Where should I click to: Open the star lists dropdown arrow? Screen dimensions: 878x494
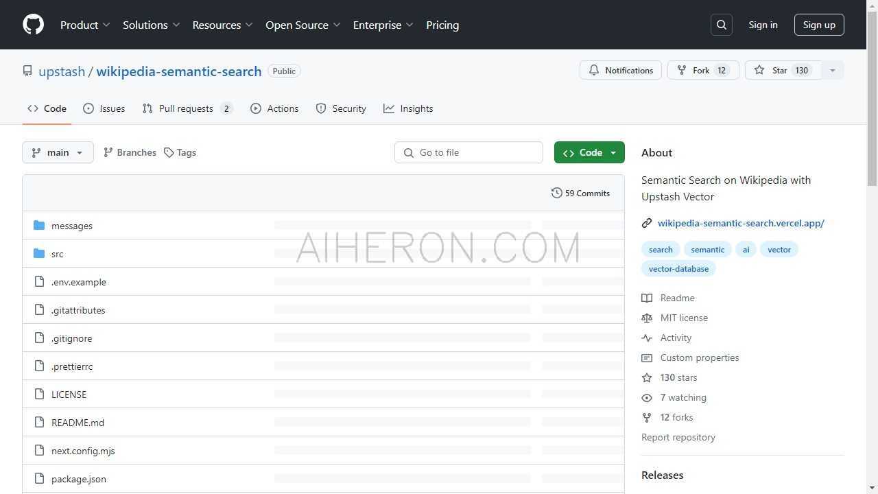(x=833, y=70)
